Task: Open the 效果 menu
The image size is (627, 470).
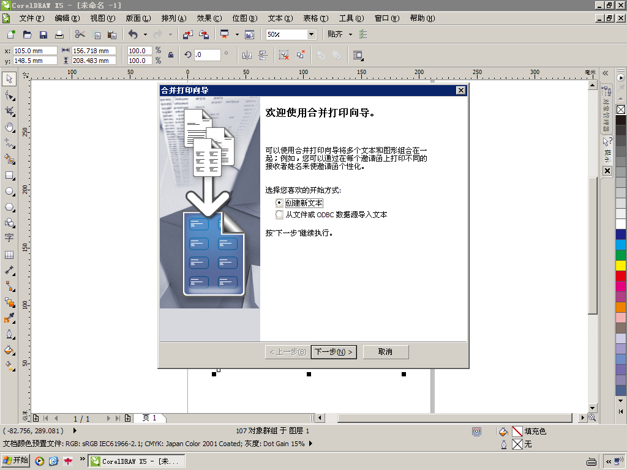Action: [209, 18]
